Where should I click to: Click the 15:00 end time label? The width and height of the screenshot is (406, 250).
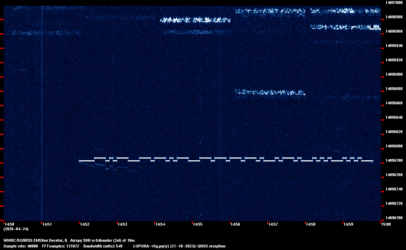tap(386, 224)
